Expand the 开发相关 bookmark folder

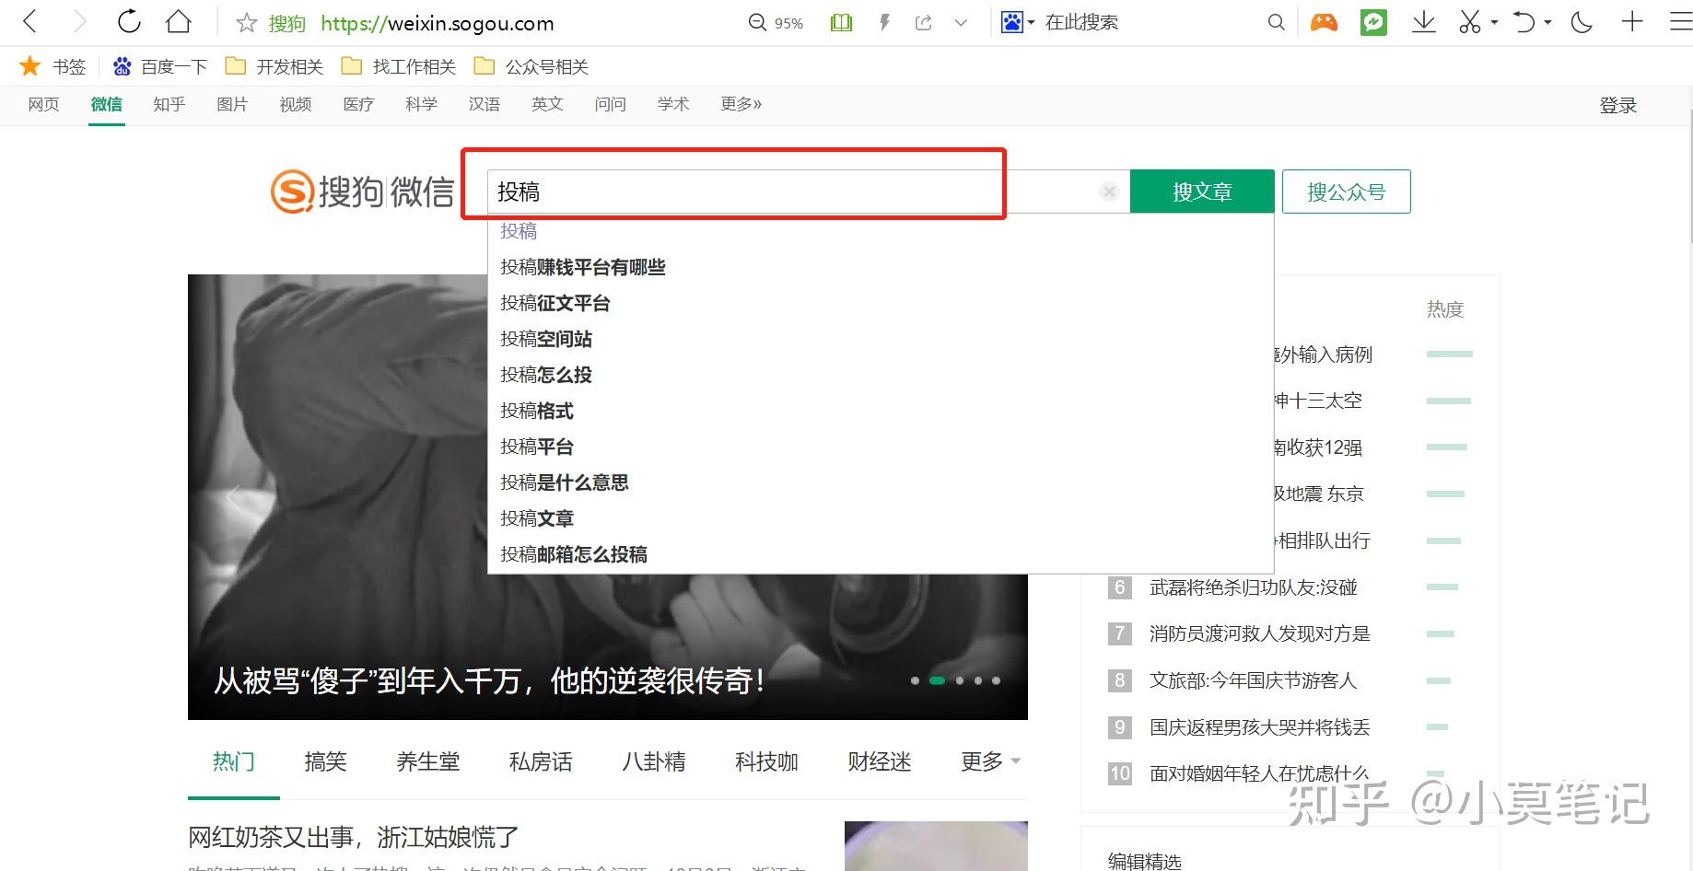(274, 66)
